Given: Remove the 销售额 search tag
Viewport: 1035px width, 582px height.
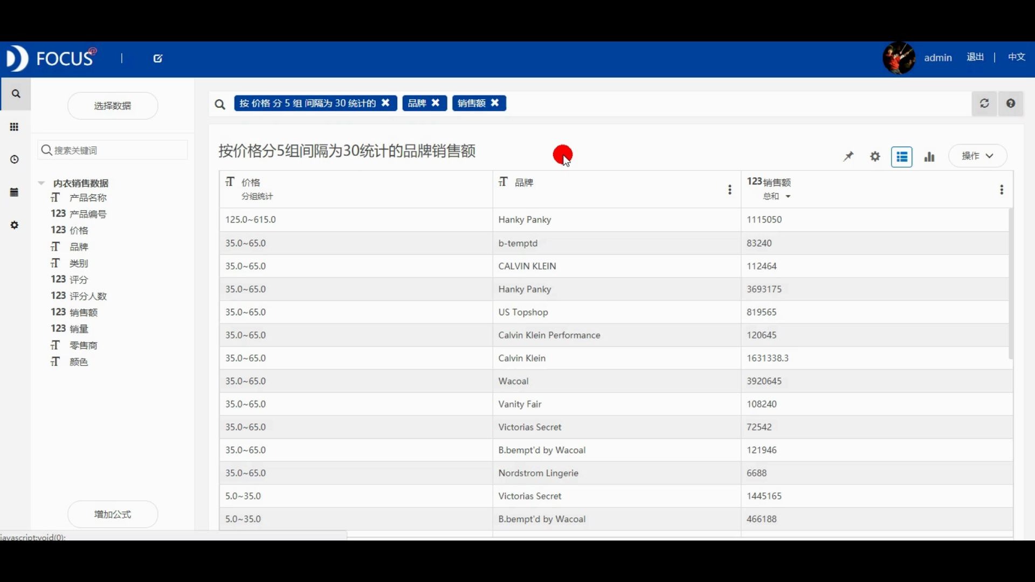Looking at the screenshot, I should pyautogui.click(x=495, y=103).
